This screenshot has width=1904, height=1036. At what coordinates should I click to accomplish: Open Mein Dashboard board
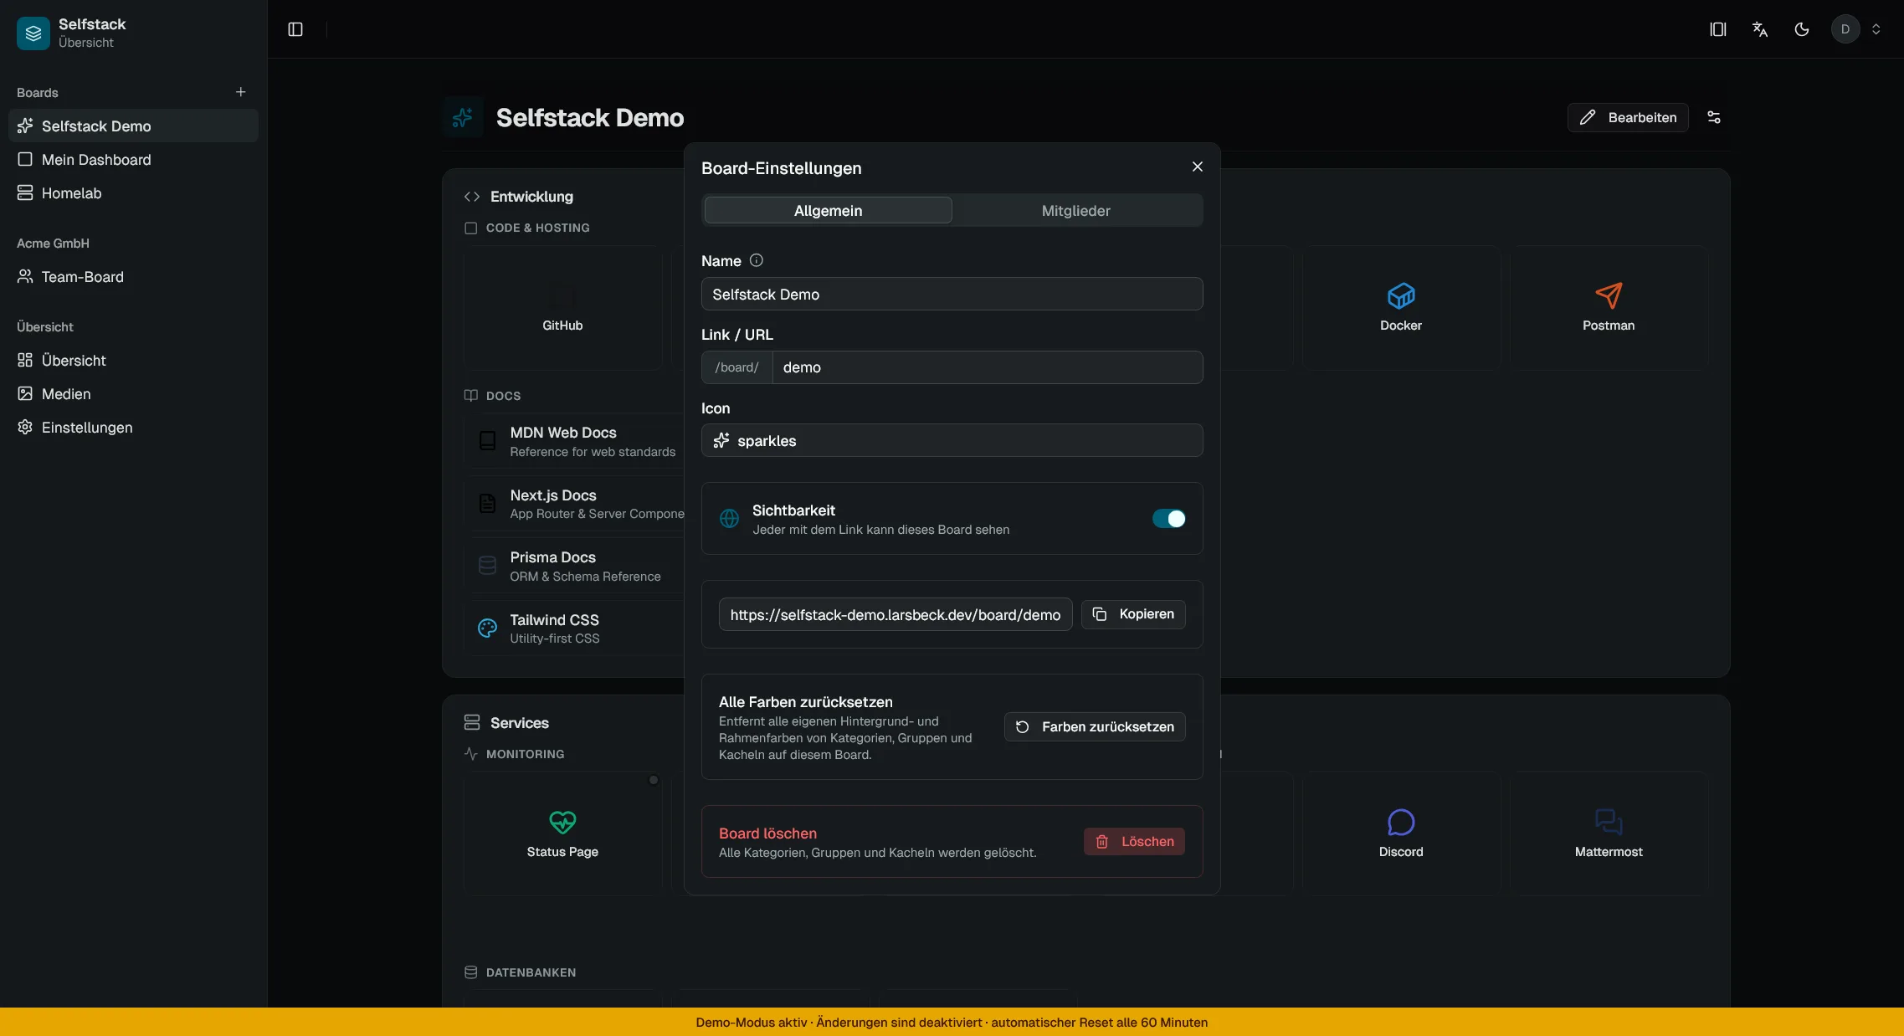[134, 159]
